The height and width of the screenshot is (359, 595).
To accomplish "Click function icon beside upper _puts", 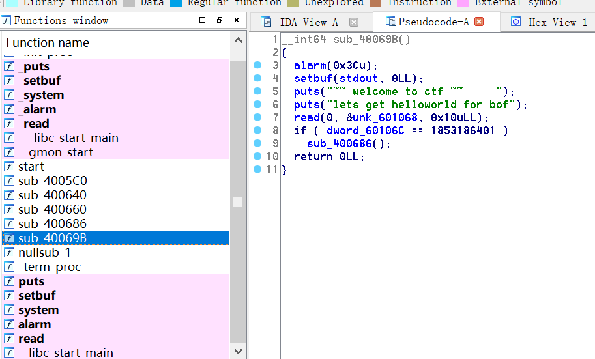I will pyautogui.click(x=9, y=66).
